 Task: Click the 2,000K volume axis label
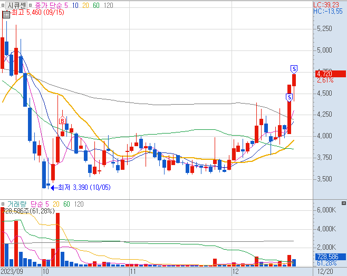(326, 247)
